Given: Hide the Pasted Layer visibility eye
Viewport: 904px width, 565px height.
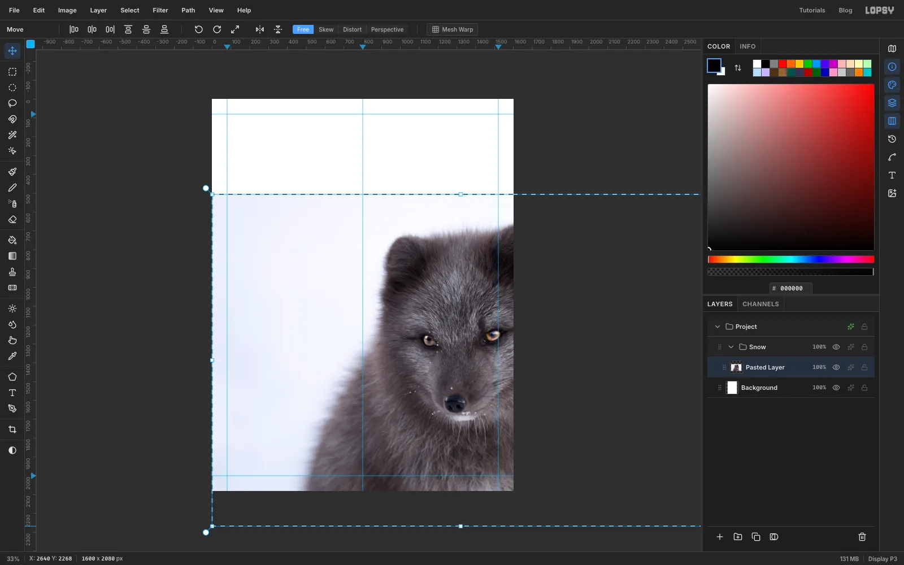Looking at the screenshot, I should coord(836,367).
